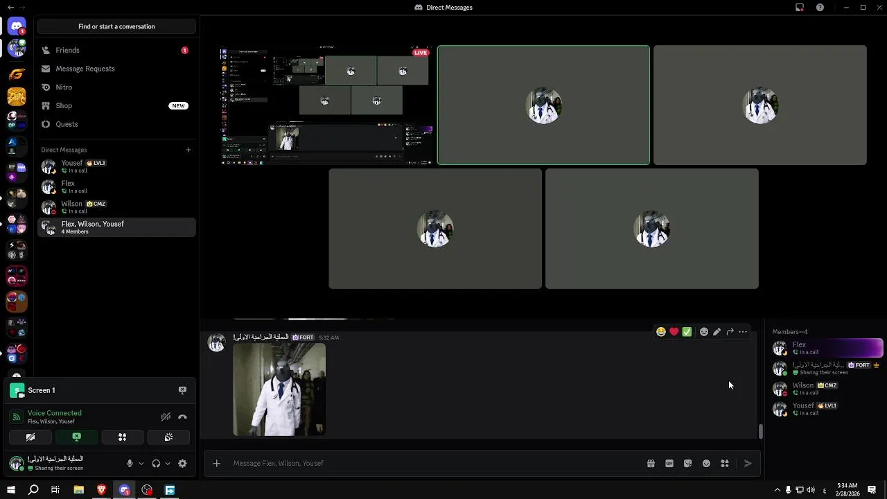
Task: Open Yousef in Direct Messages list
Action: [116, 166]
